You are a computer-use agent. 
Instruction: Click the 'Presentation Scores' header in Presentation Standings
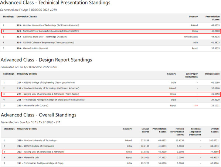[x=212, y=18]
